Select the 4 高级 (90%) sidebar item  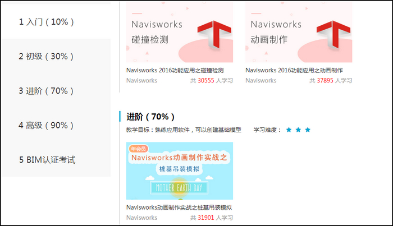56,125
